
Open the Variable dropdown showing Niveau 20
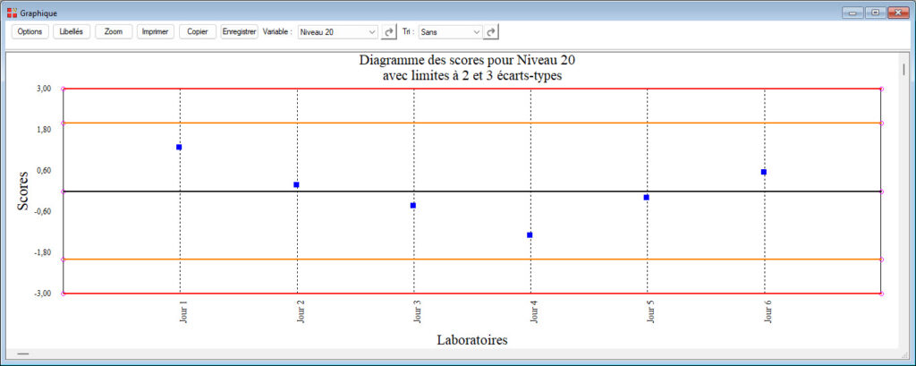[x=338, y=31]
